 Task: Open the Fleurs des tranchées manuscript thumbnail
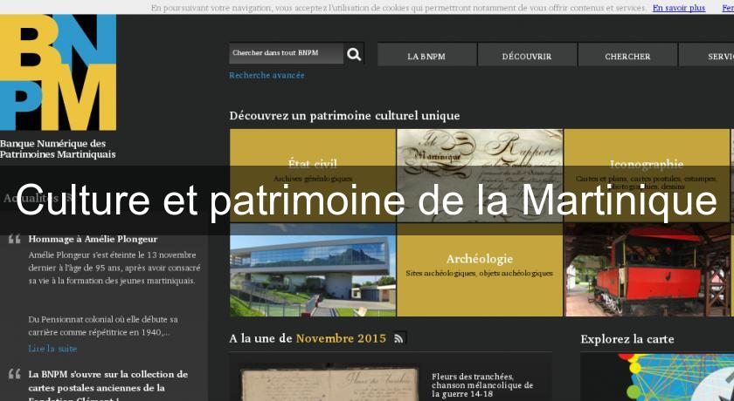point(329,384)
